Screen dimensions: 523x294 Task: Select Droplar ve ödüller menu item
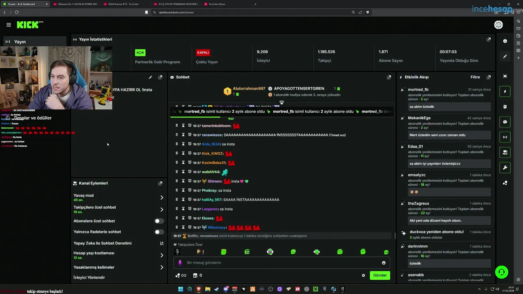pyautogui.click(x=33, y=118)
